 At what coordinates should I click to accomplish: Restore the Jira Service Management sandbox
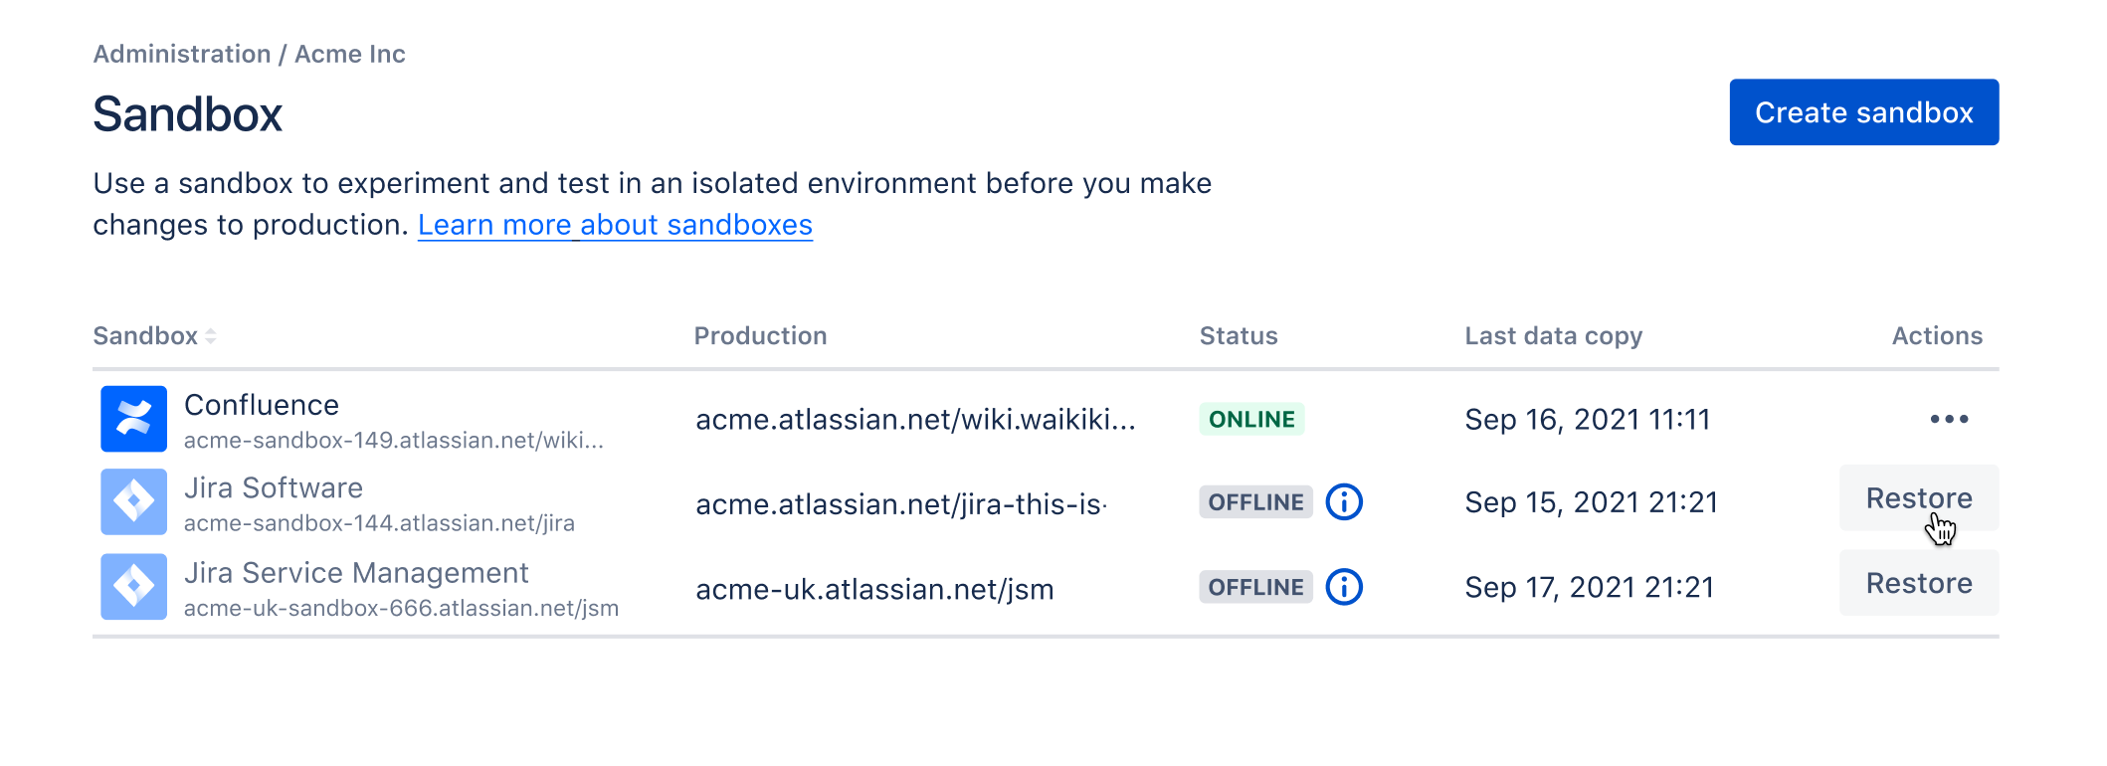click(1918, 583)
